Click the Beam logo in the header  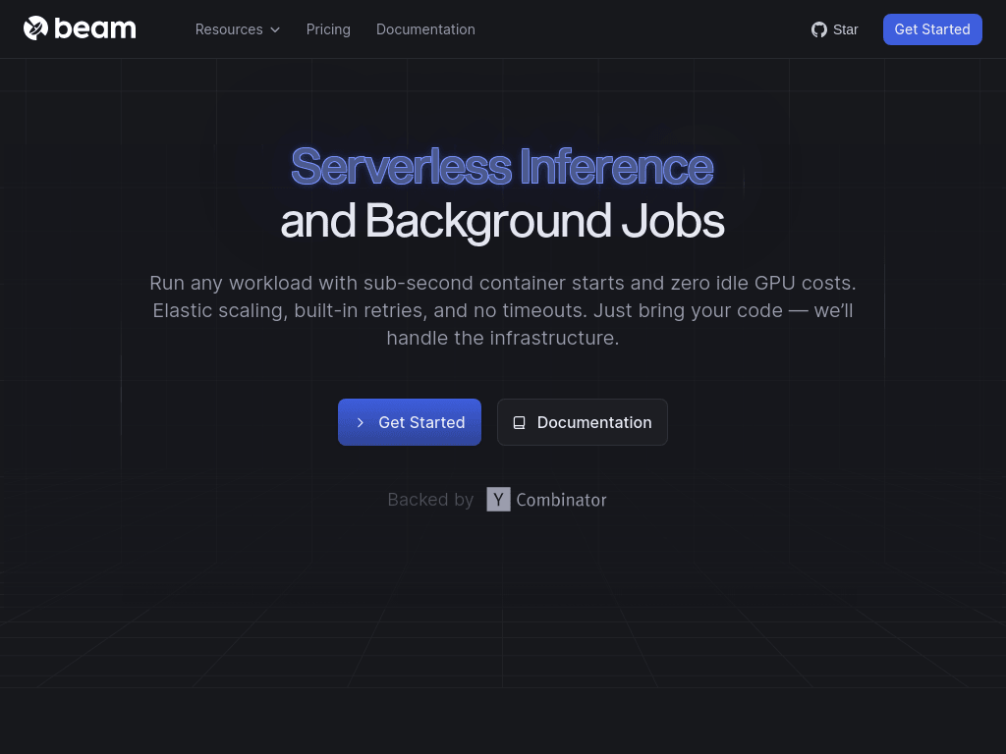(80, 28)
